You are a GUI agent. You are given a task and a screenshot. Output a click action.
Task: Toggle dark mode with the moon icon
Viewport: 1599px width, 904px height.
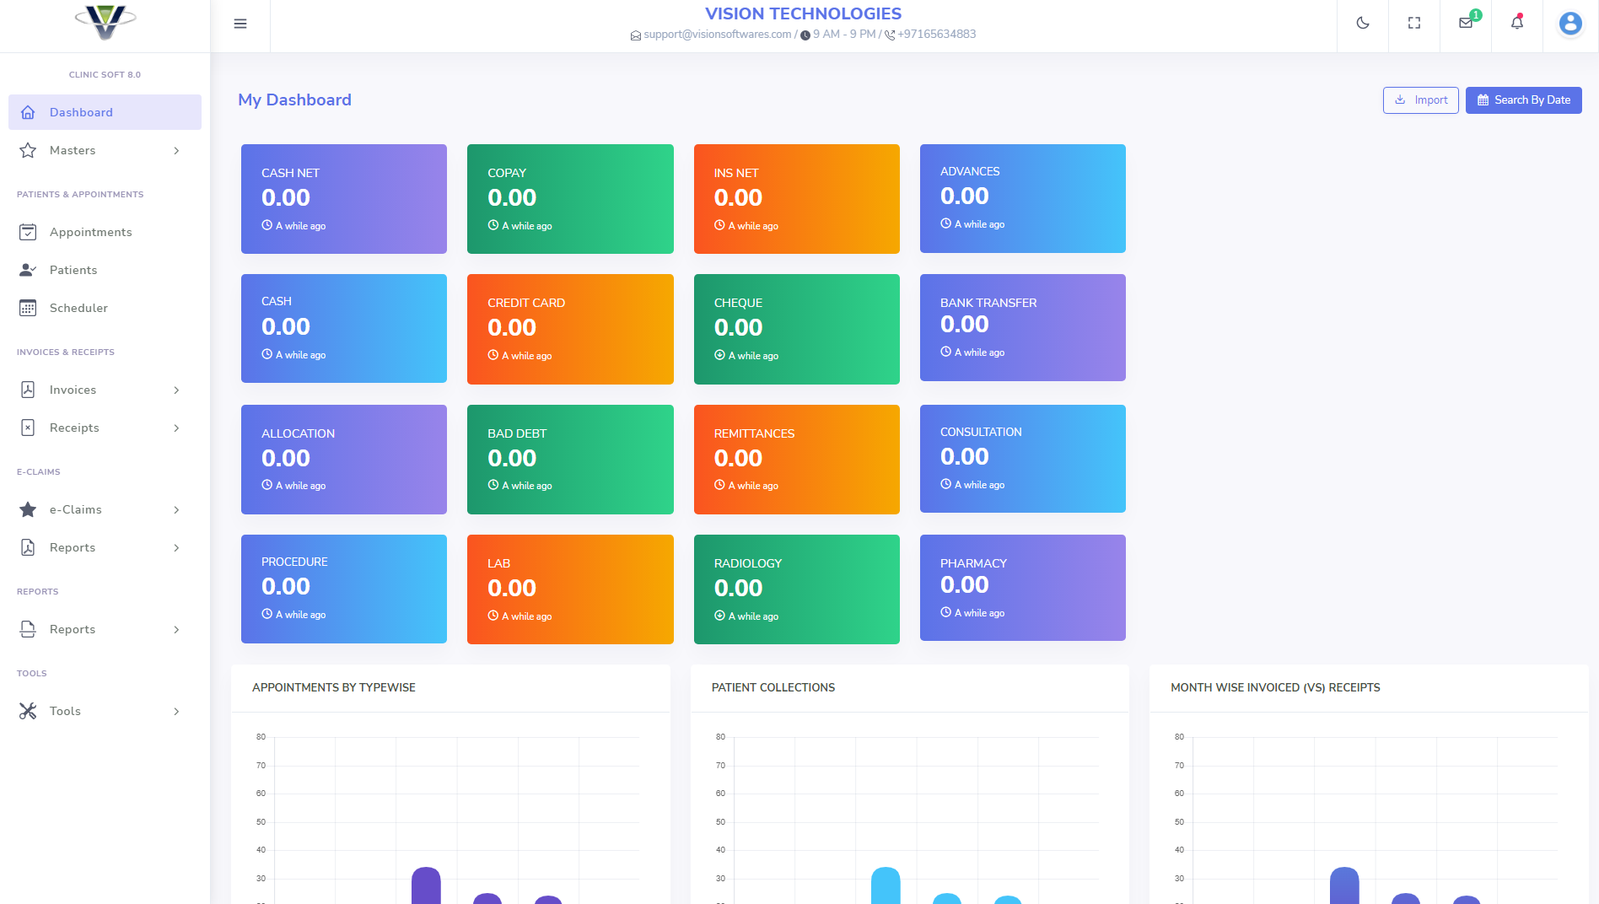(1363, 24)
